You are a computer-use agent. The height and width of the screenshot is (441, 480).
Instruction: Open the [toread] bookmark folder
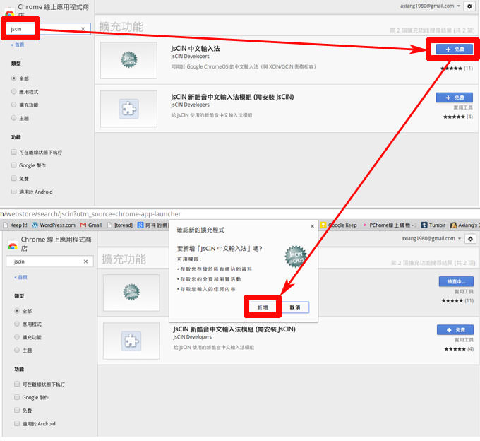pos(124,225)
